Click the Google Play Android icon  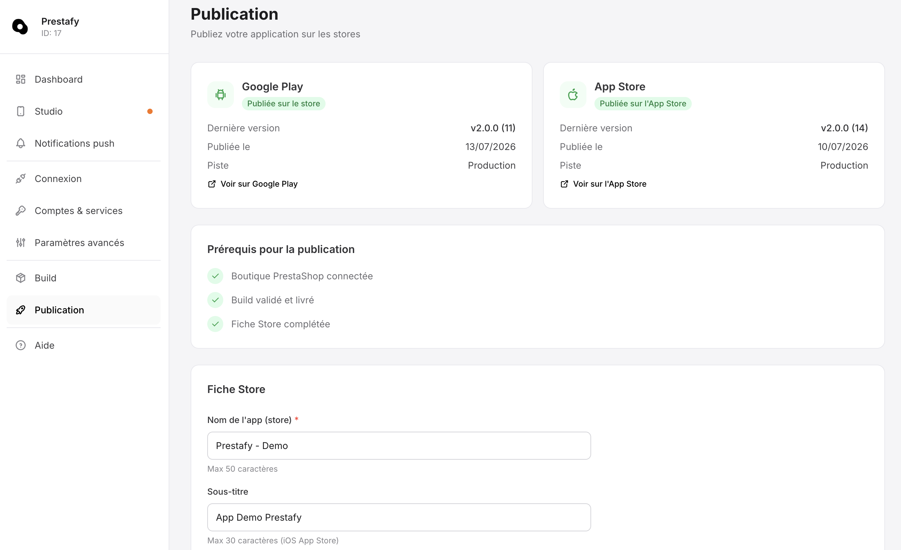pyautogui.click(x=221, y=95)
